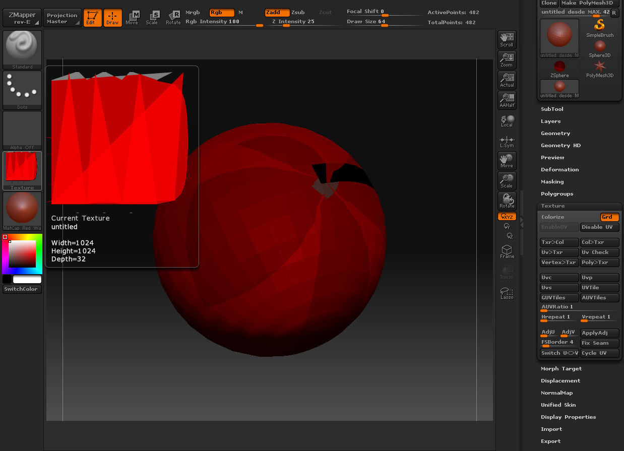
Task: Toggle Local transformations icon
Action: [x=507, y=120]
